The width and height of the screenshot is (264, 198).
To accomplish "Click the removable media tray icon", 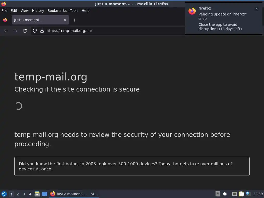I will coord(218,194).
